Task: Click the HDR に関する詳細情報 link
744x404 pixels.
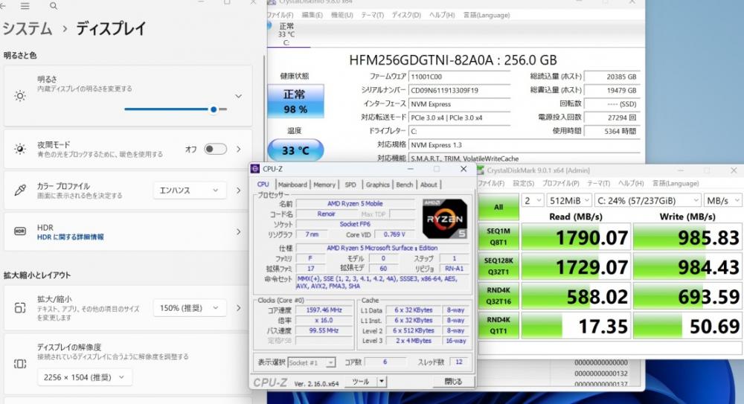Action: [x=70, y=237]
